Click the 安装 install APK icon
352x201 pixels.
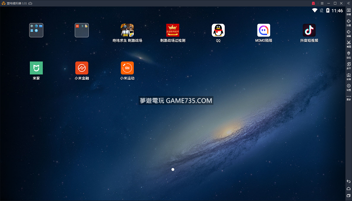348,76
